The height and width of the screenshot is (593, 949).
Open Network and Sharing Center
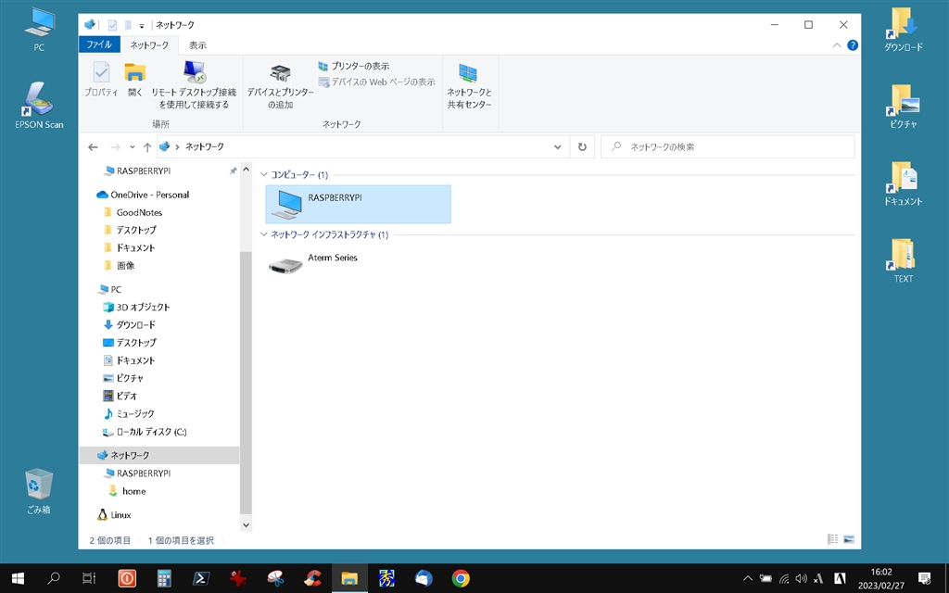(469, 86)
